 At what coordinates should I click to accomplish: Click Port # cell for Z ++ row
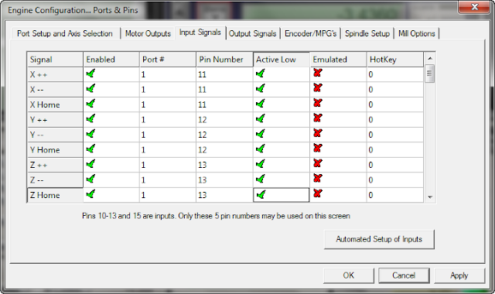[x=168, y=165]
